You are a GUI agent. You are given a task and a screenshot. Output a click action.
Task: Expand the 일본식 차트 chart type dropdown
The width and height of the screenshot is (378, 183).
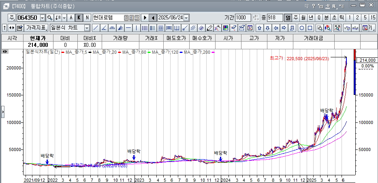click(x=87, y=28)
